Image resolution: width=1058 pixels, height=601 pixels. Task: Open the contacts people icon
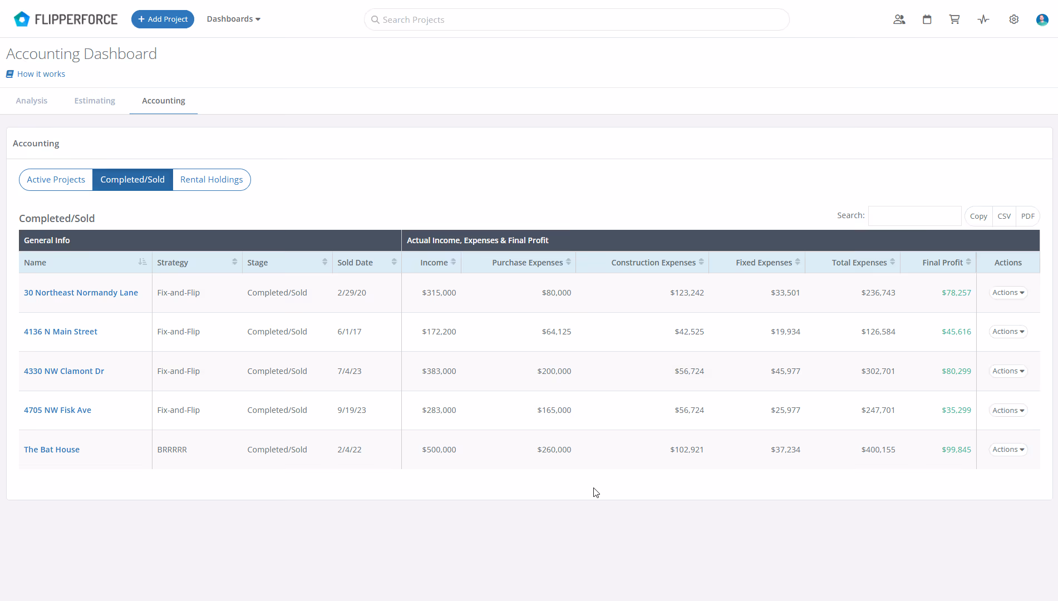click(x=899, y=19)
